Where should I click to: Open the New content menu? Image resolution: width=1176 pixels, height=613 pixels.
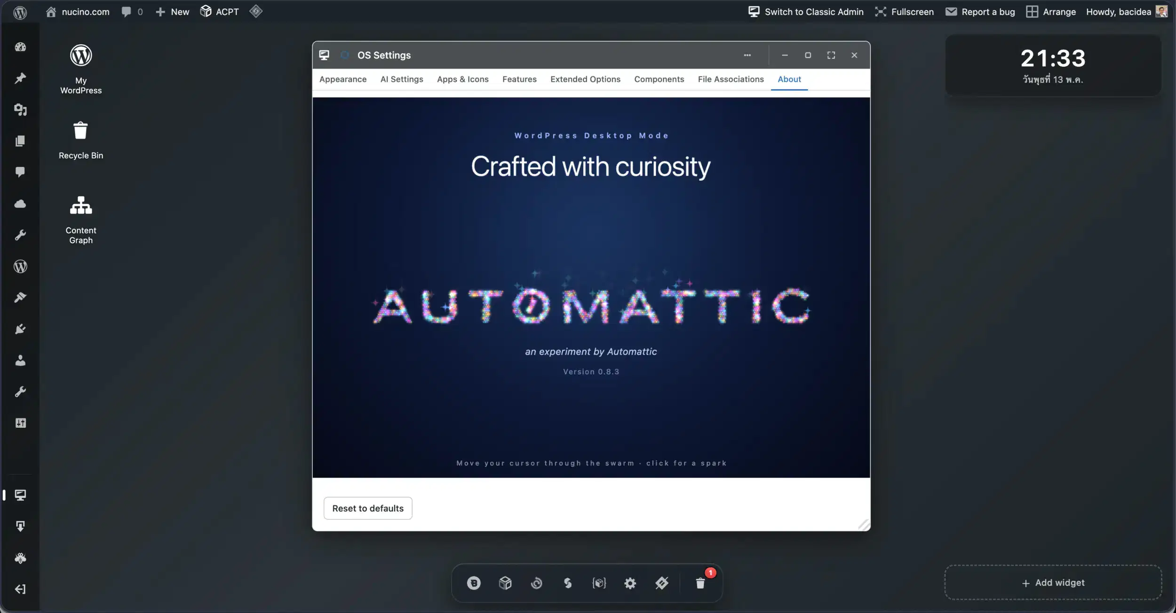(x=172, y=12)
